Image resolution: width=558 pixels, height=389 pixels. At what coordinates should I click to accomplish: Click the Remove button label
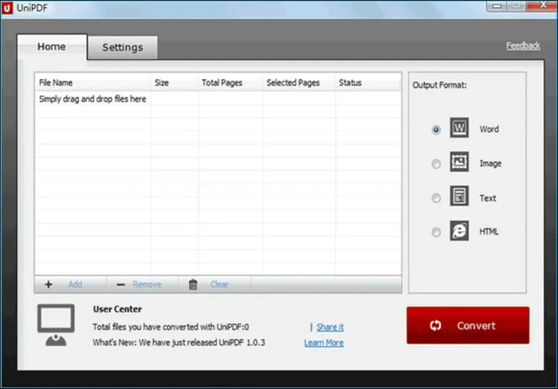tap(147, 284)
